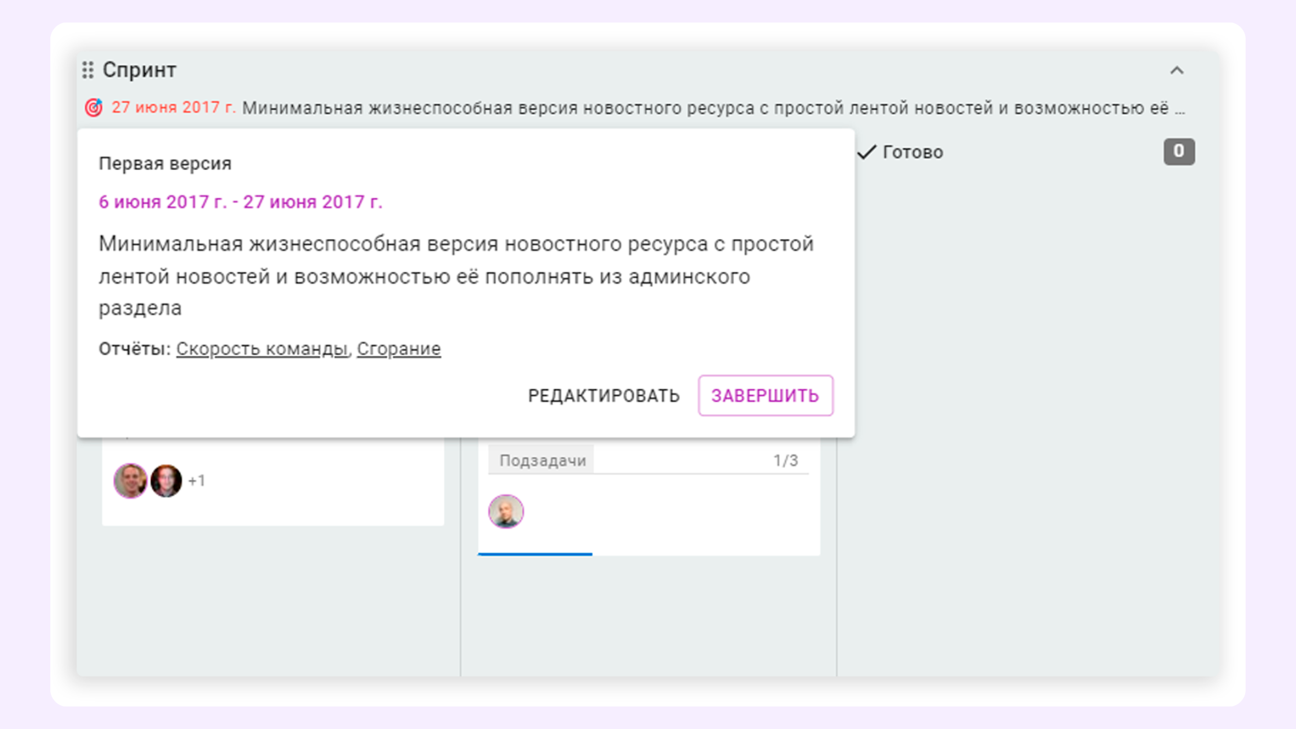The width and height of the screenshot is (1296, 729).
Task: Open the Скорость команды report
Action: (262, 349)
